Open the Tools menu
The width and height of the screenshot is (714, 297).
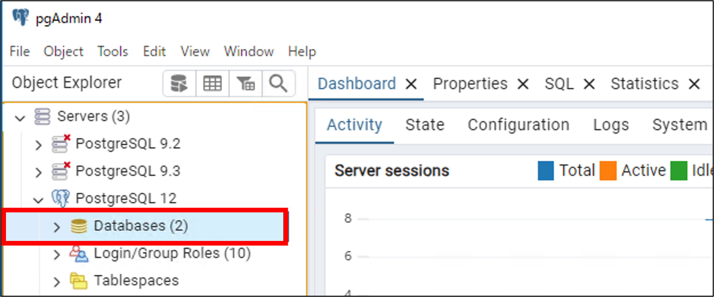(113, 51)
